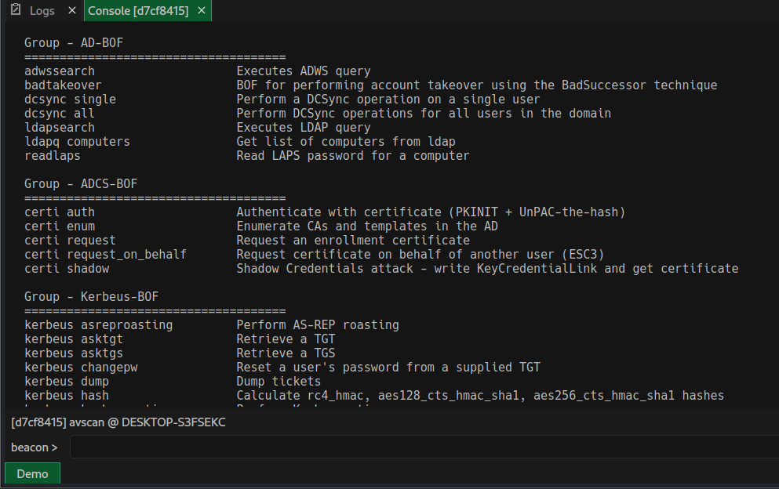
Task: Click the 'Group - ADCS-BOF' heading
Action: pos(81,183)
